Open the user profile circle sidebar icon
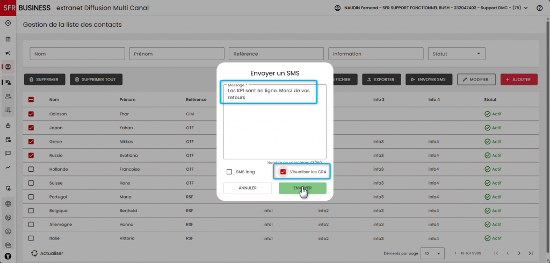The image size is (550, 263). [8, 231]
